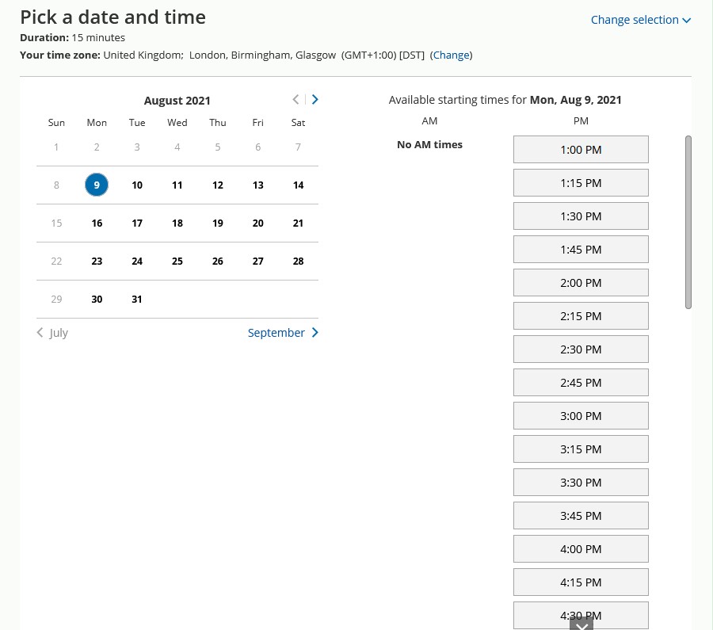Click August 31 in the calendar
Viewport: 713px width, 630px height.
click(x=137, y=300)
